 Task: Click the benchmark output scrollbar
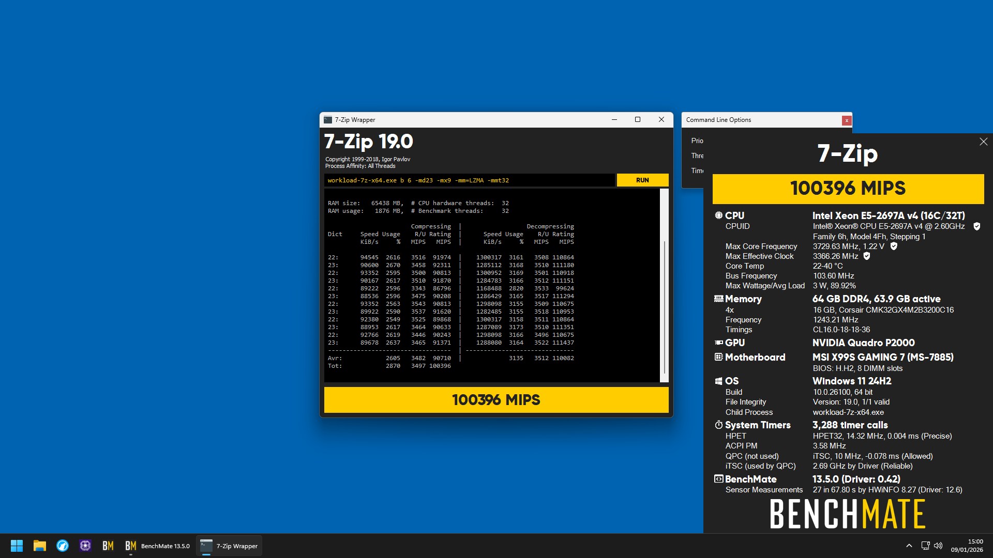665,285
